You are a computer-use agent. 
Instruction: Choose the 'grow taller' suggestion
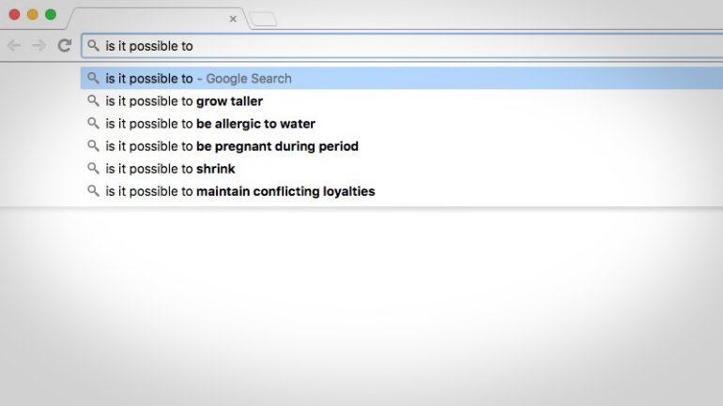(x=184, y=101)
